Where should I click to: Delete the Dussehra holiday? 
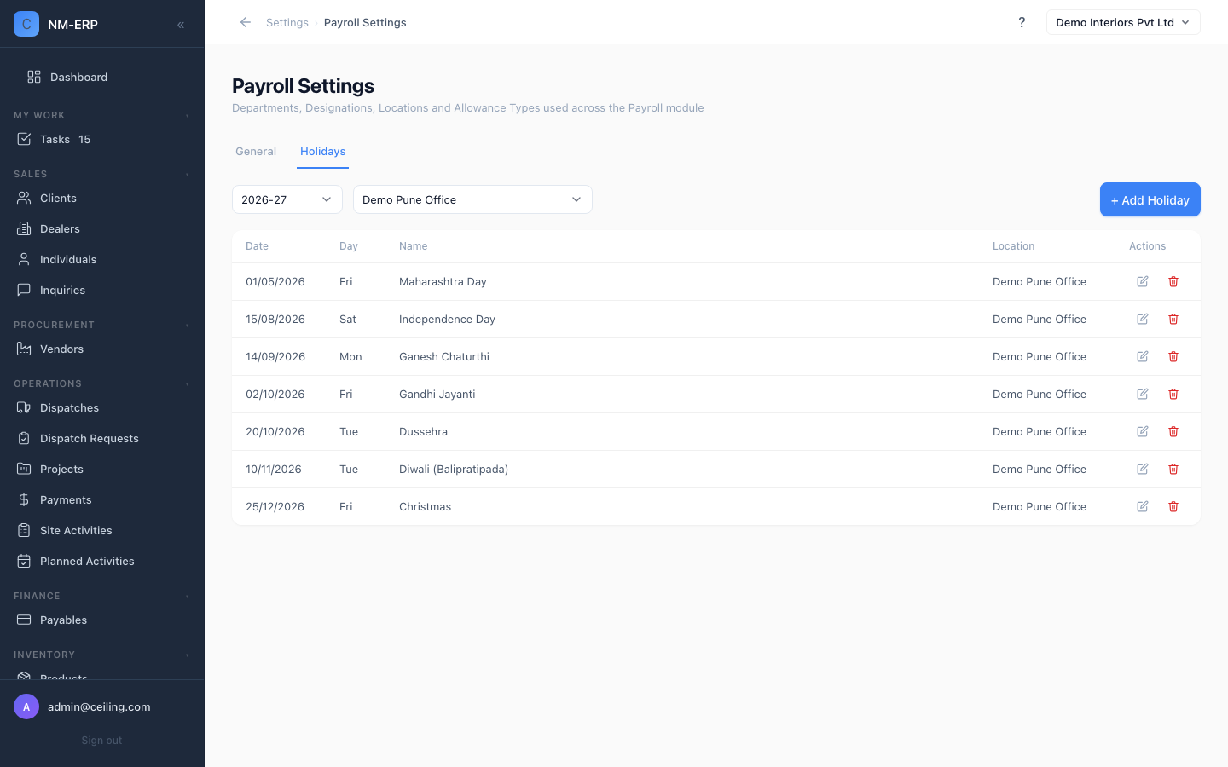1173,431
